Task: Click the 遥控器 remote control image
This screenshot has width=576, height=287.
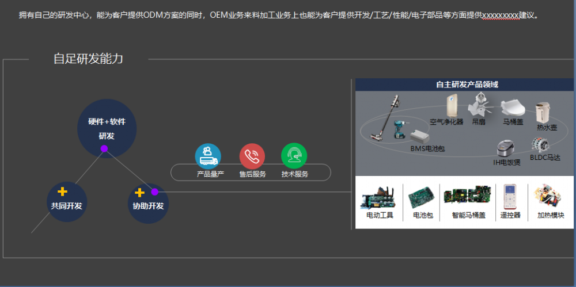Action: (x=510, y=197)
